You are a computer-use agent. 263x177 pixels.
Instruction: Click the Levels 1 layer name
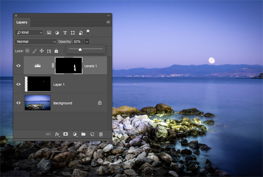tap(91, 66)
